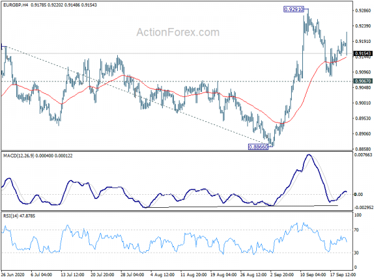Click the EURGBP,H4 chart title text

click(x=16, y=5)
